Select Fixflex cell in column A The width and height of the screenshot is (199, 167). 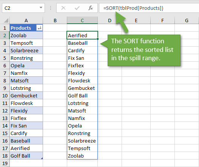click(x=26, y=118)
